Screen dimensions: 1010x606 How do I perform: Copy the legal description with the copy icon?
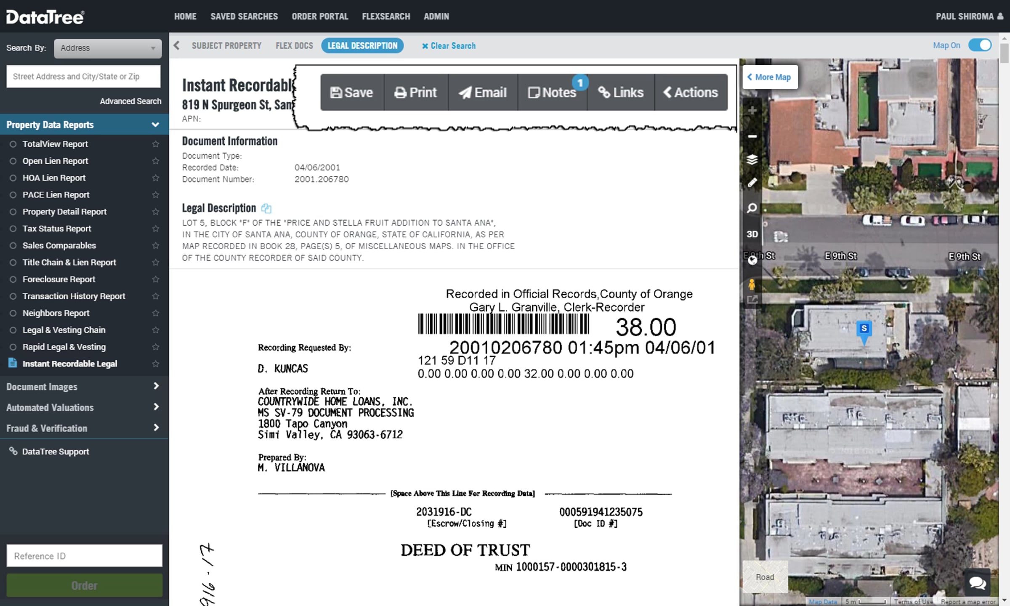tap(266, 208)
